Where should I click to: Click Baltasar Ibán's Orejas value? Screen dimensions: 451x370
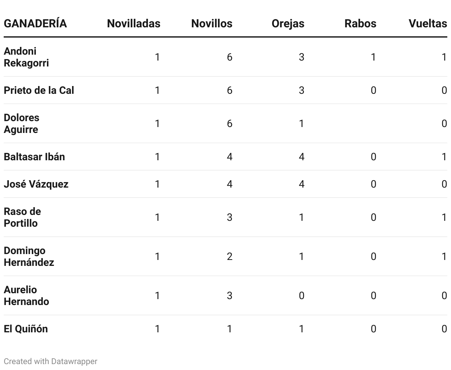coord(301,157)
